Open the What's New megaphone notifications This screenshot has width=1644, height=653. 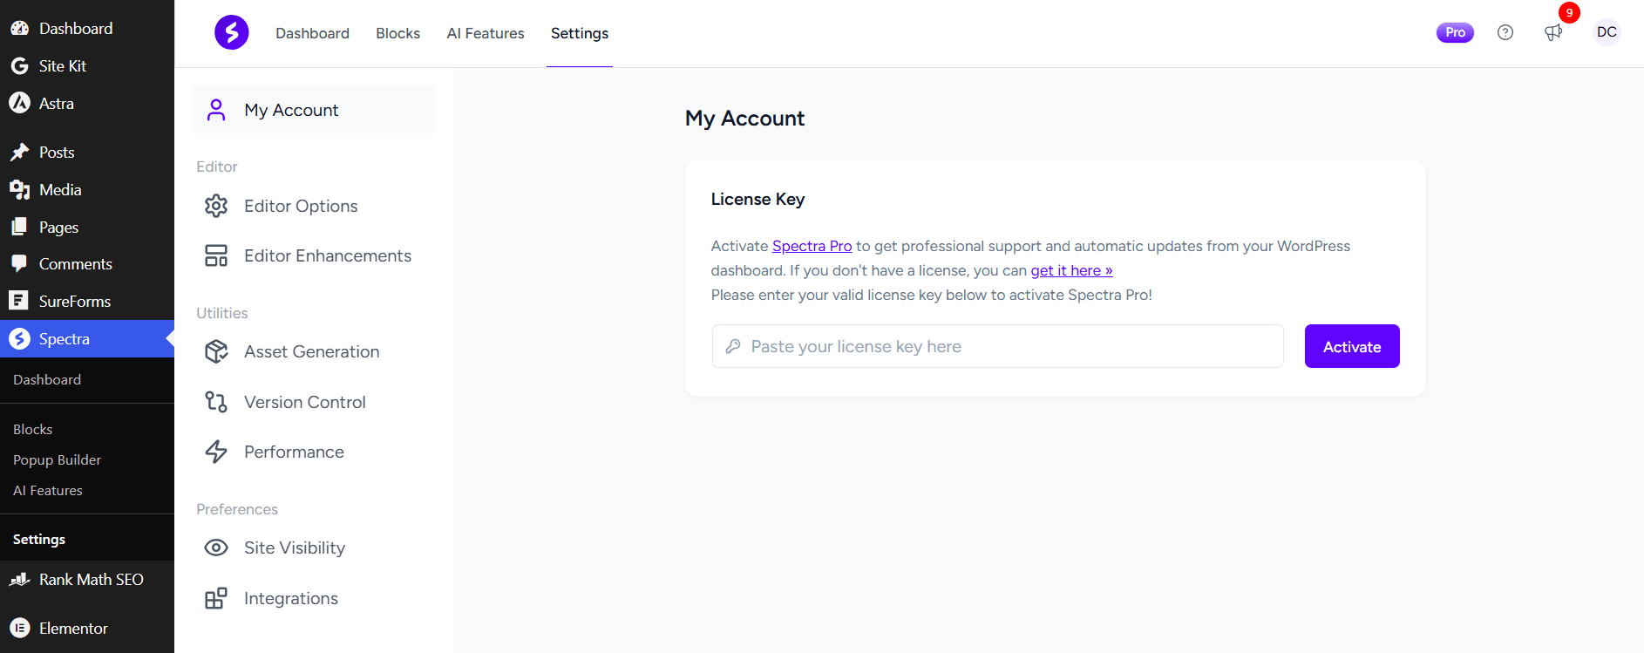pos(1553,33)
